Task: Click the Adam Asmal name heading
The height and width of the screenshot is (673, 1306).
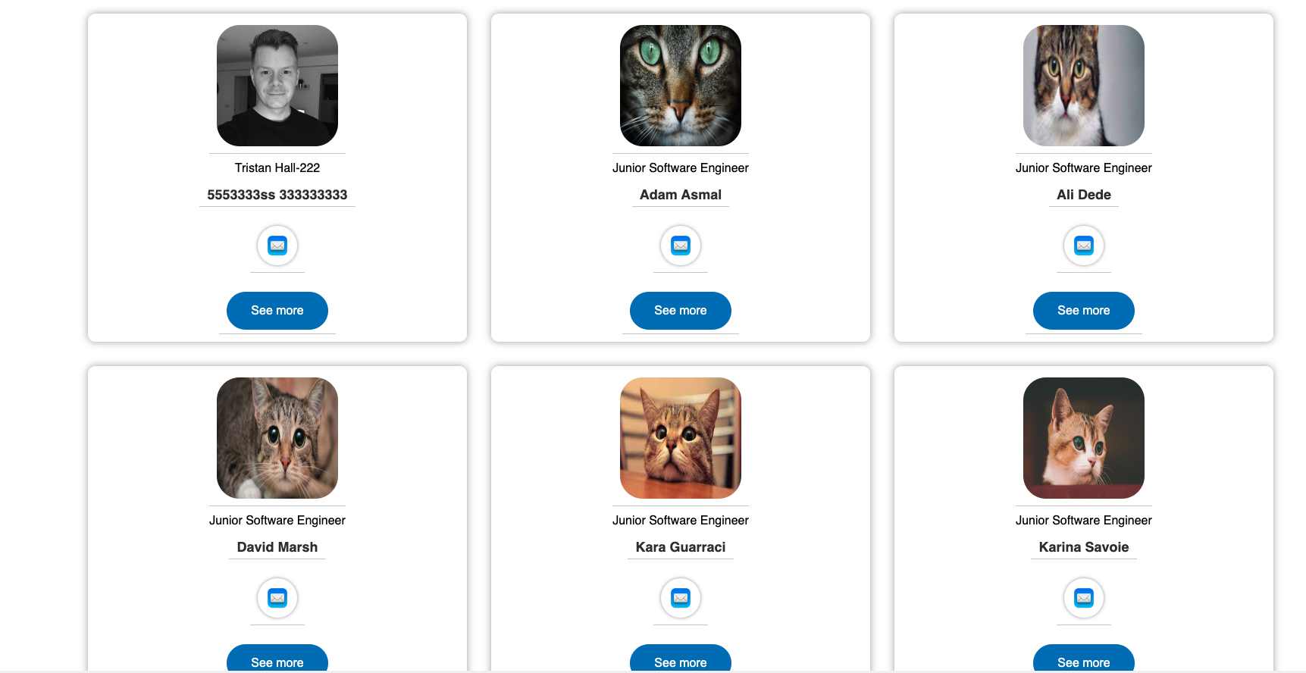Action: (681, 195)
